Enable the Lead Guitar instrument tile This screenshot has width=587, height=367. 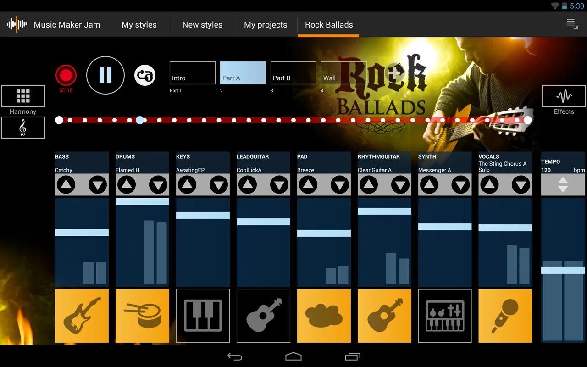tap(263, 316)
